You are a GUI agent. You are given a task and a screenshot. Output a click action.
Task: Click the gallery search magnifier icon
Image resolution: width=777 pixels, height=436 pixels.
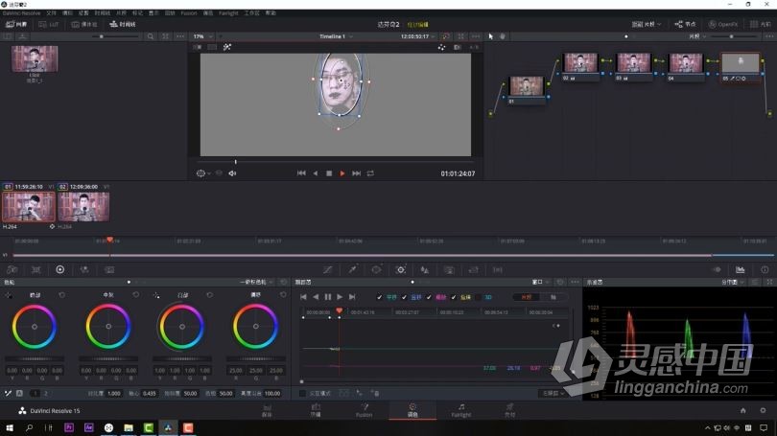(x=151, y=36)
